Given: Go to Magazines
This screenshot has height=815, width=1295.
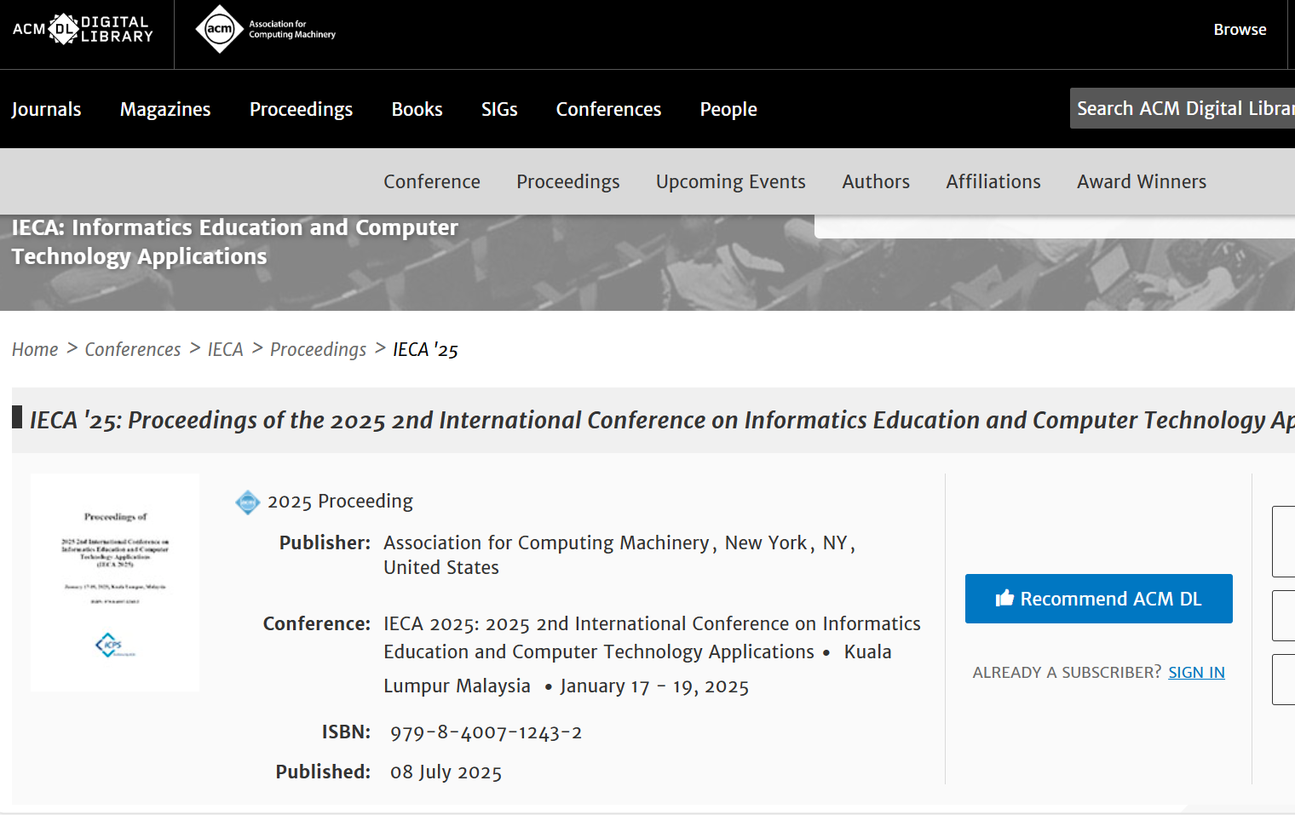Looking at the screenshot, I should tap(165, 109).
